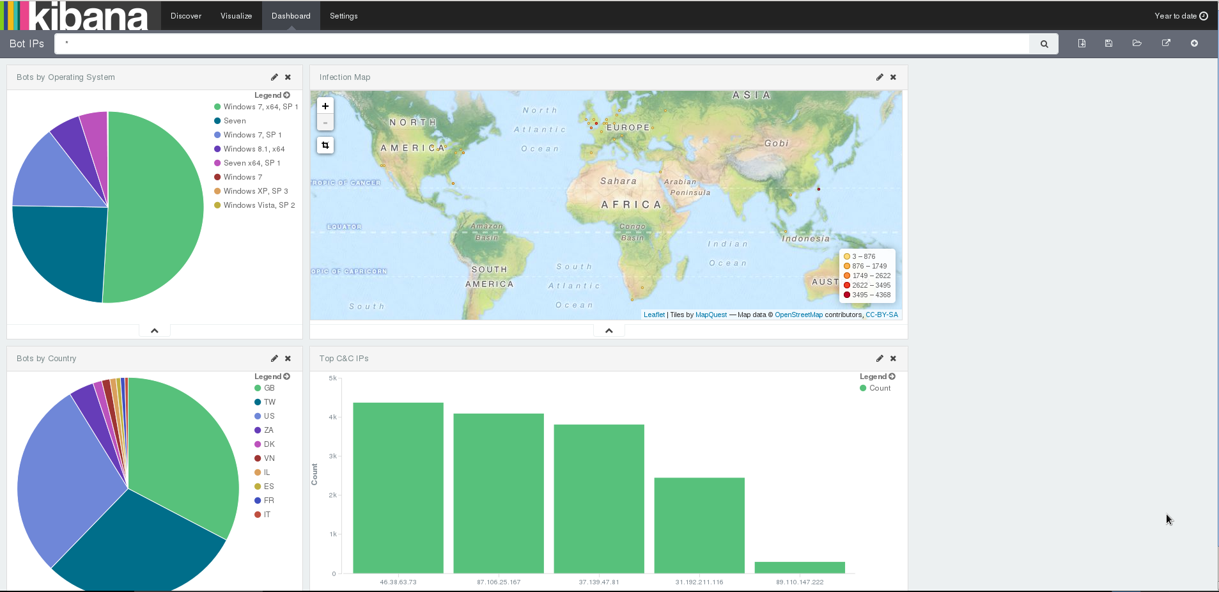Remove the Bots by Country panel
1219x592 pixels.
pos(288,359)
